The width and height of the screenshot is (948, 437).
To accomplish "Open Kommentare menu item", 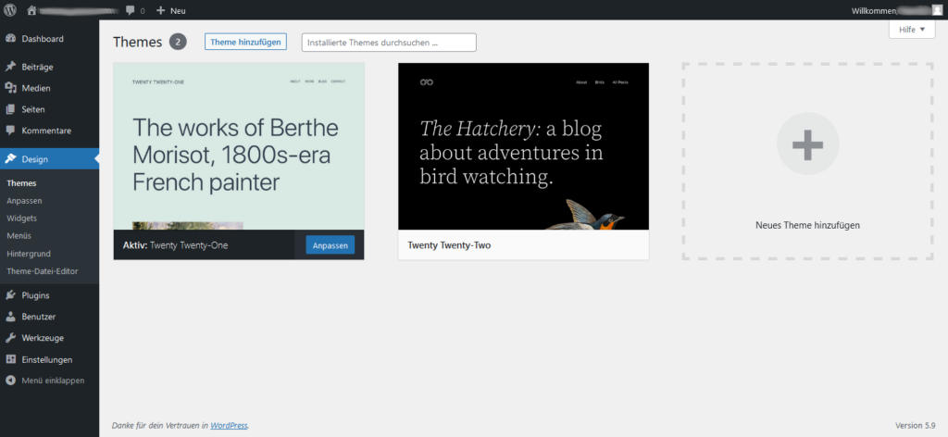I will point(50,131).
